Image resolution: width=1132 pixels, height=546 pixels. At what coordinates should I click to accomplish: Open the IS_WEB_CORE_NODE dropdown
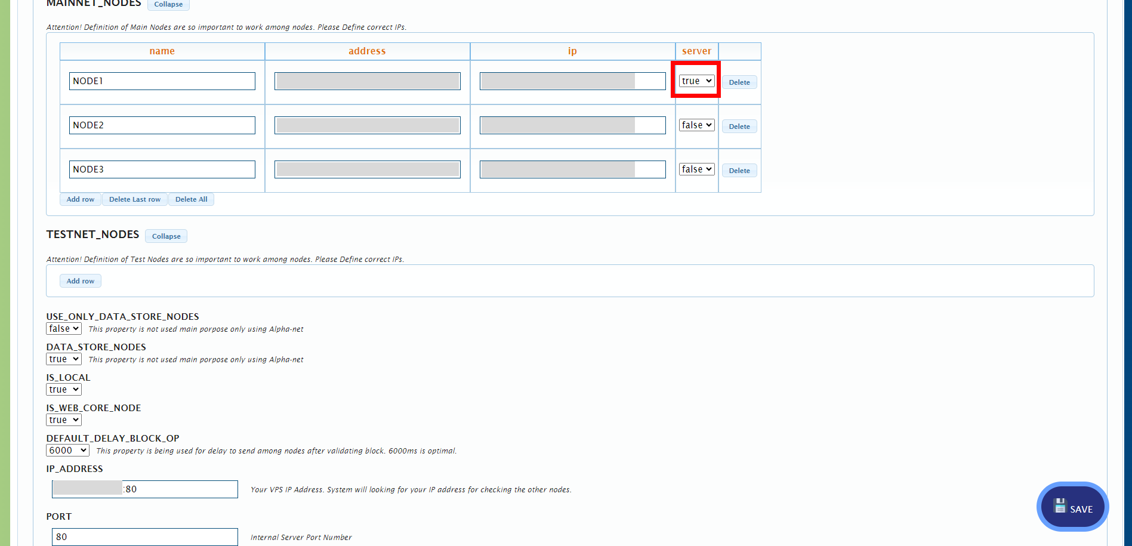pyautogui.click(x=63, y=419)
